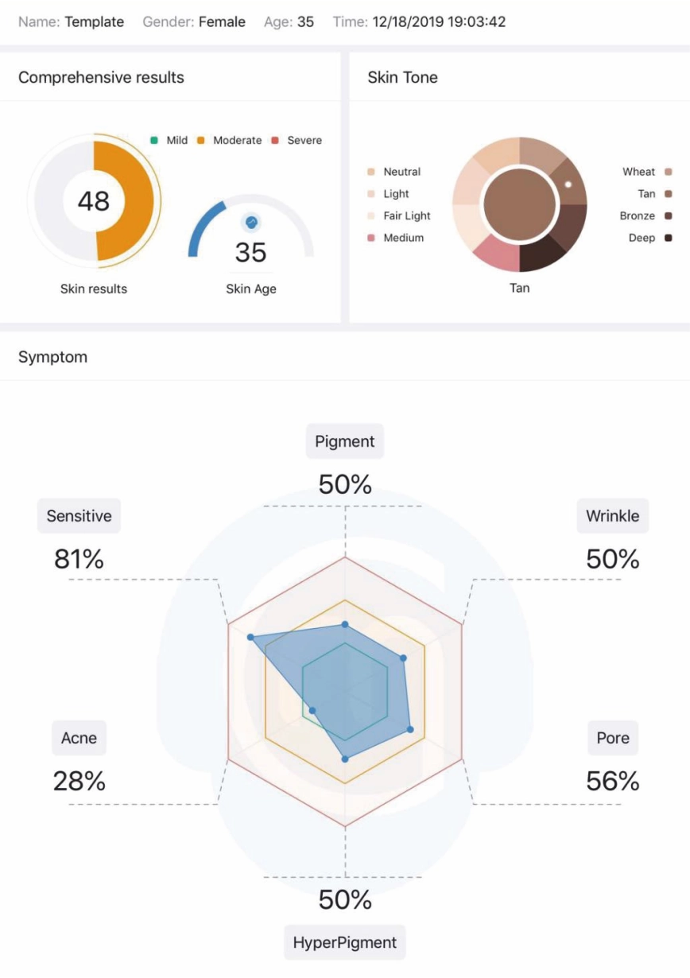Viewport: 690px width, 978px height.
Task: Open the HyperPigment symptom label
Action: 345,942
